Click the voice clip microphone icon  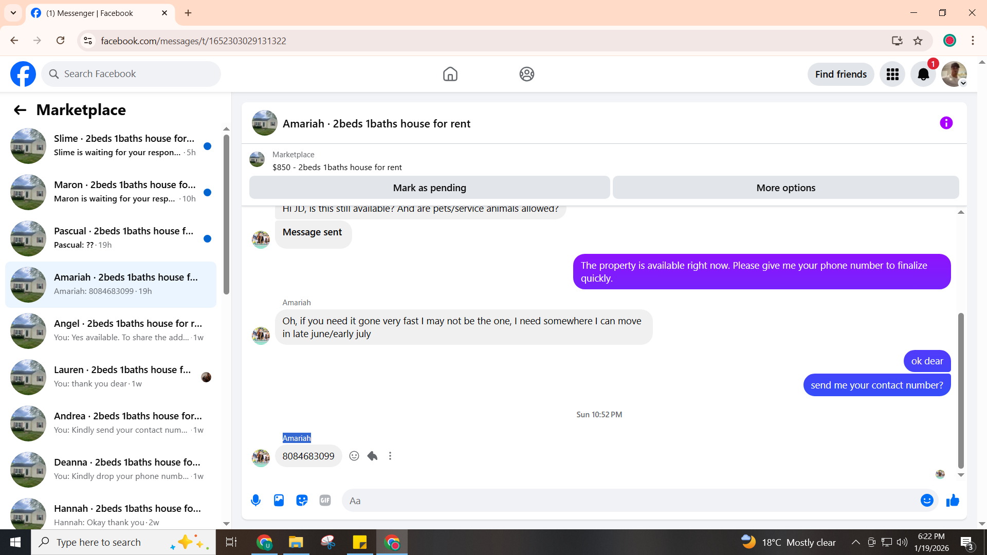pyautogui.click(x=255, y=501)
